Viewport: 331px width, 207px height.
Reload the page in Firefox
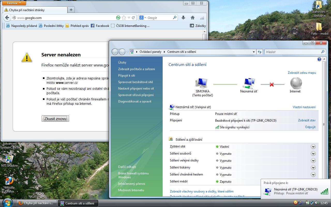pyautogui.click(x=133, y=18)
